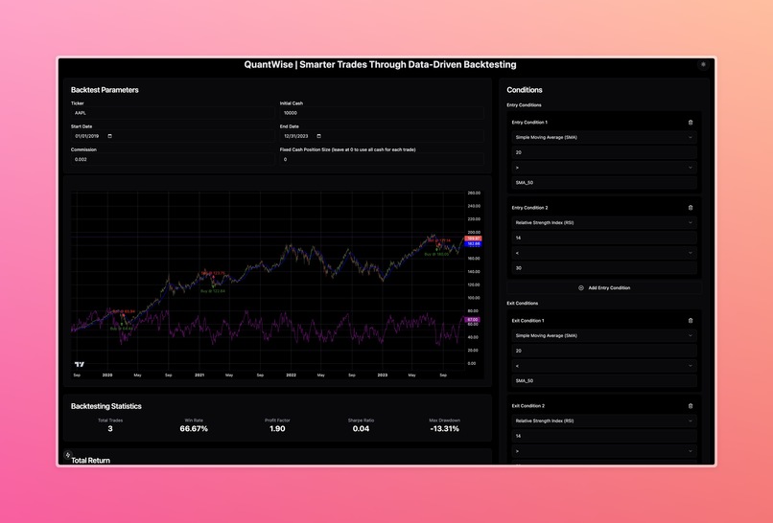
Task: Open Exit Condition 1 indicator dropdown (SMA)
Action: coord(604,335)
